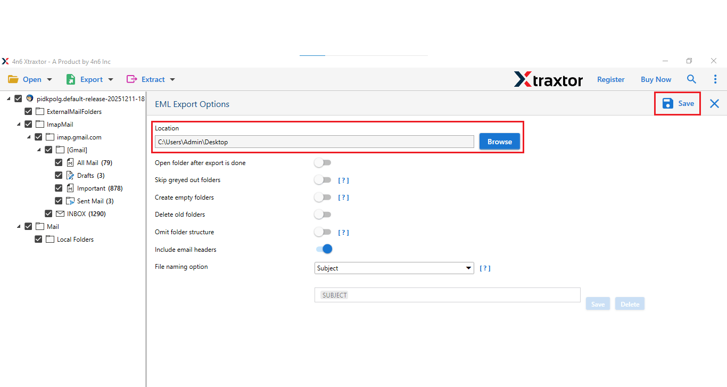Select the INBOX envelope icon
Screen dimensions: 727x387
coord(61,214)
